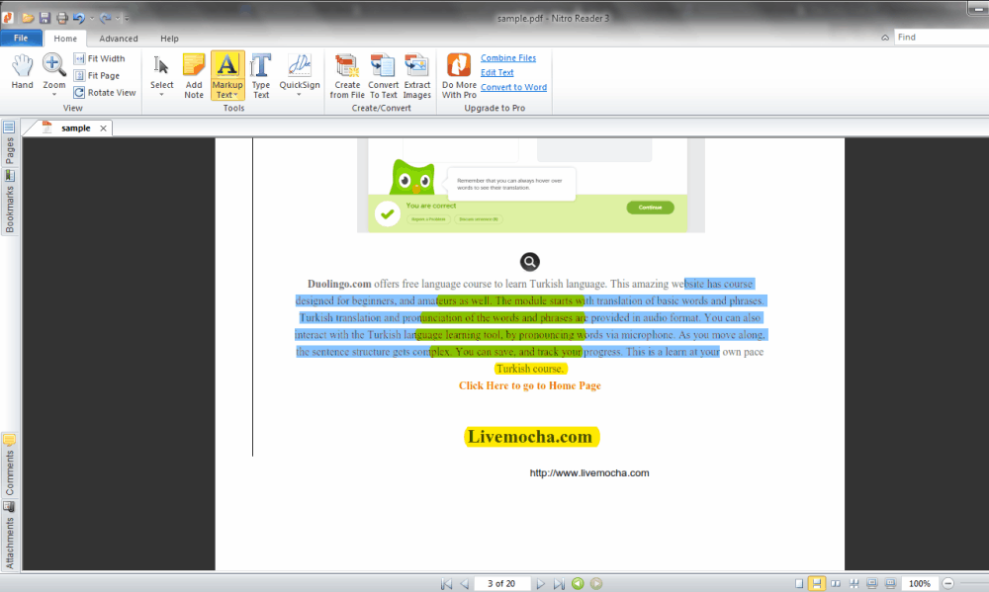Viewport: 989px width, 592px height.
Task: Select the sample document tab
Action: coord(76,127)
